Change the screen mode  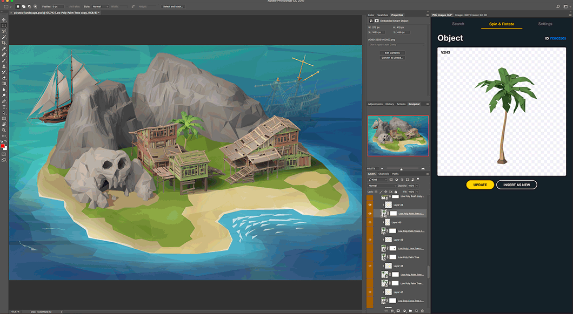[4, 160]
